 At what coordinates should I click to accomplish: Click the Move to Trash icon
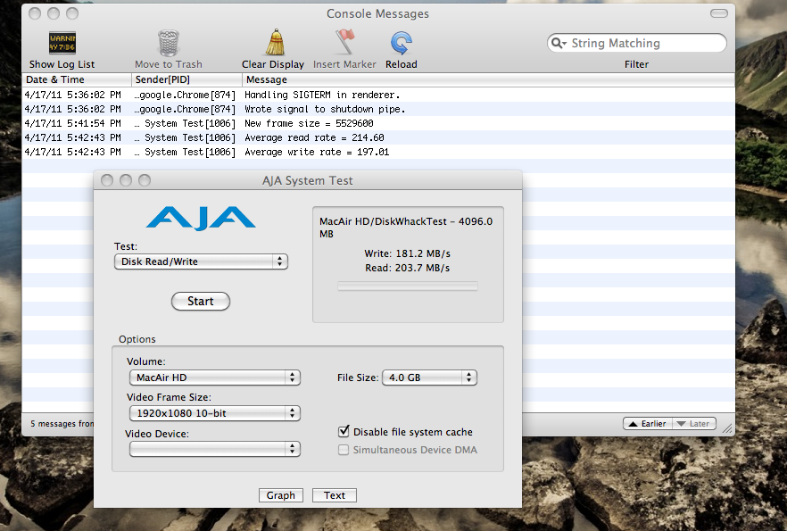(x=169, y=43)
